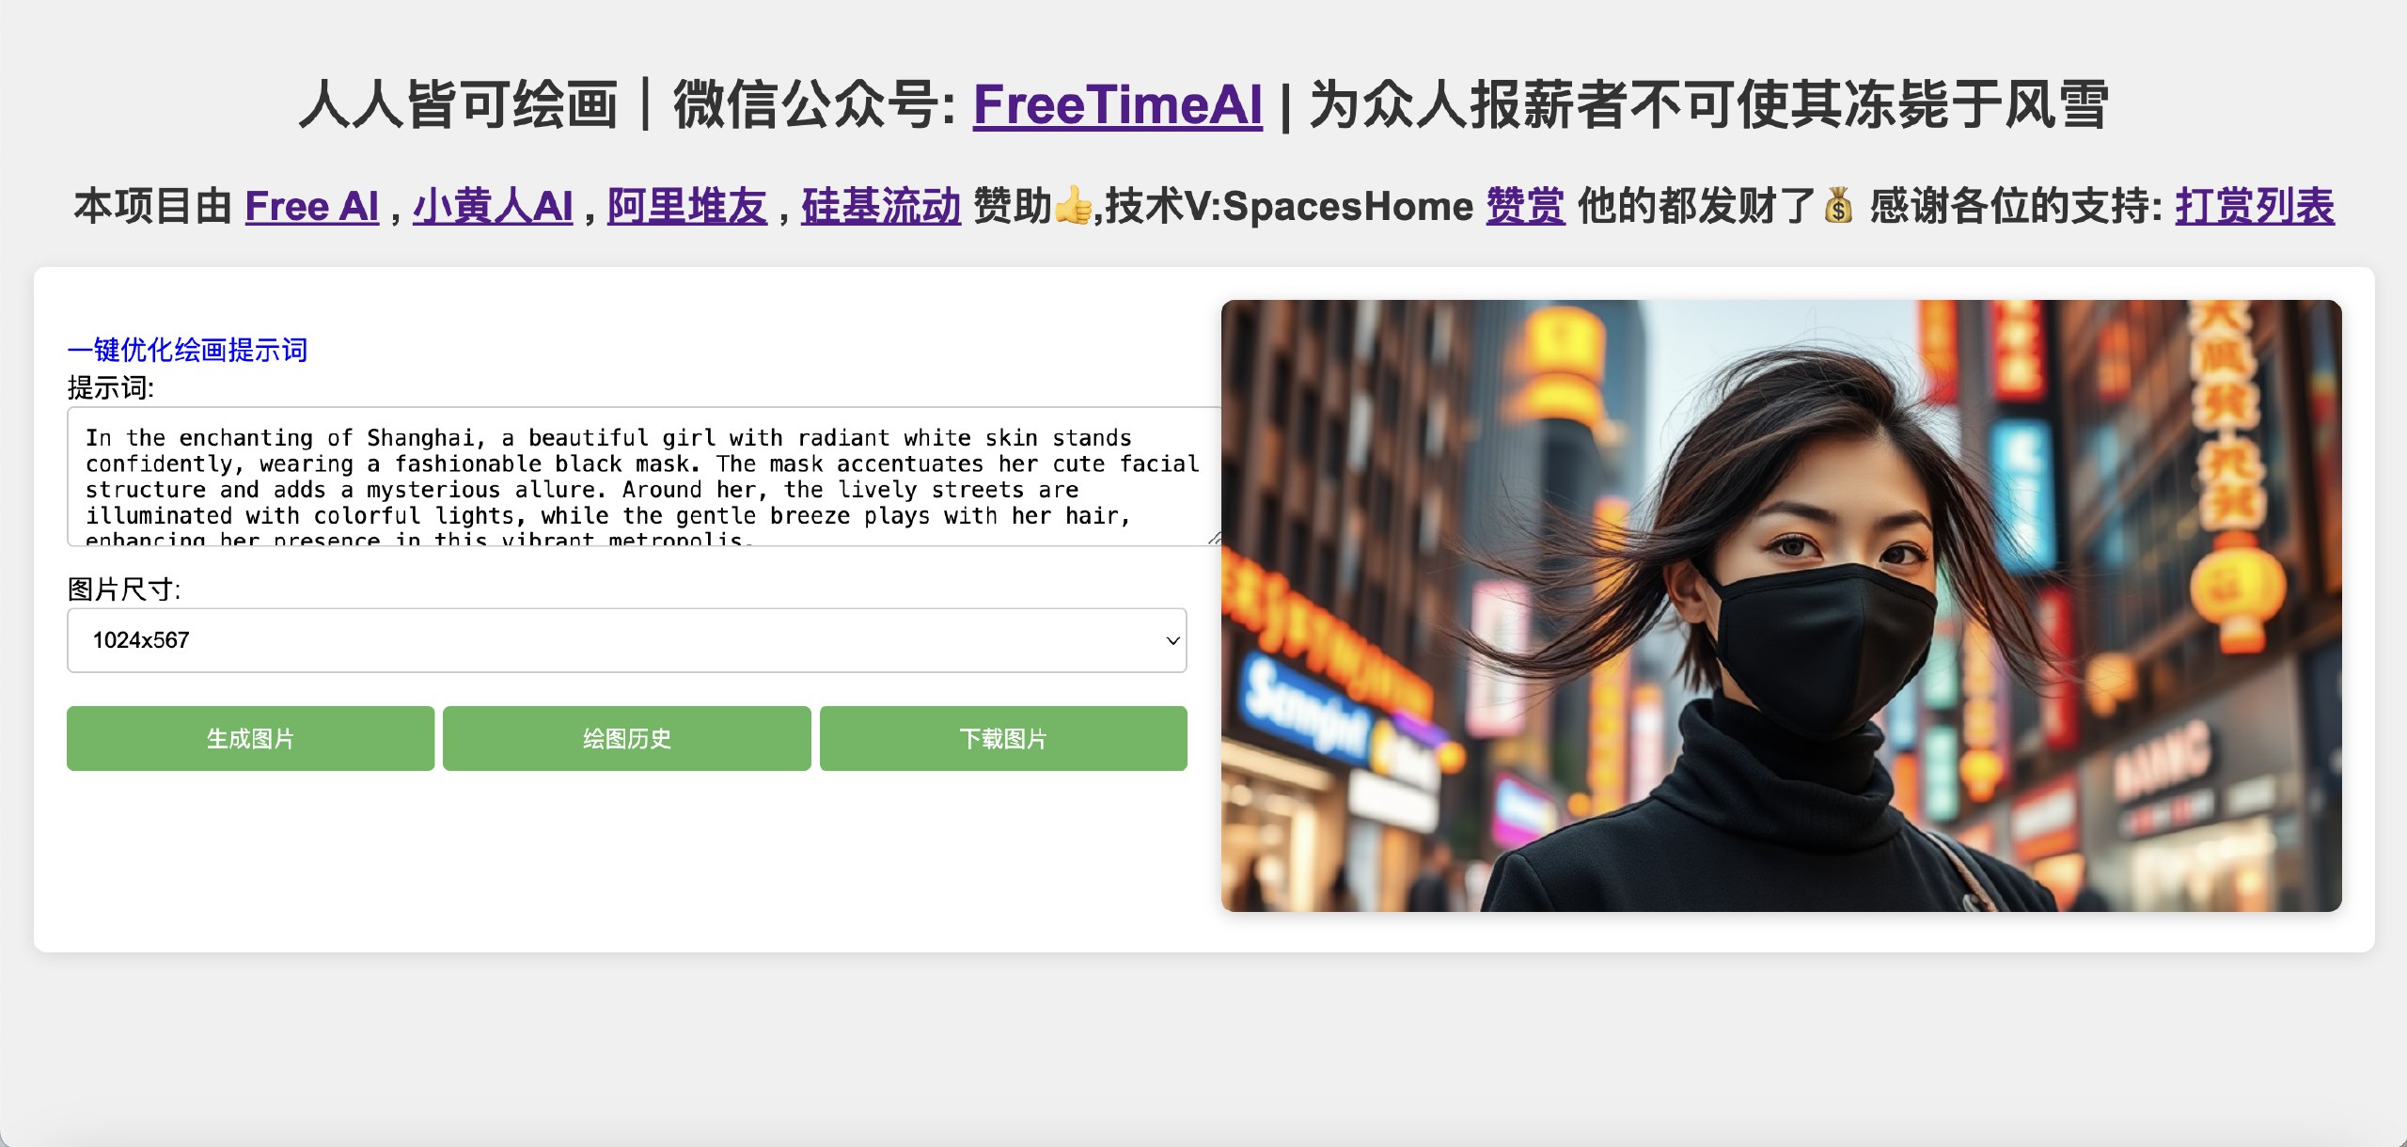Open the 打赏列表 link
The image size is (2407, 1147).
click(2255, 207)
